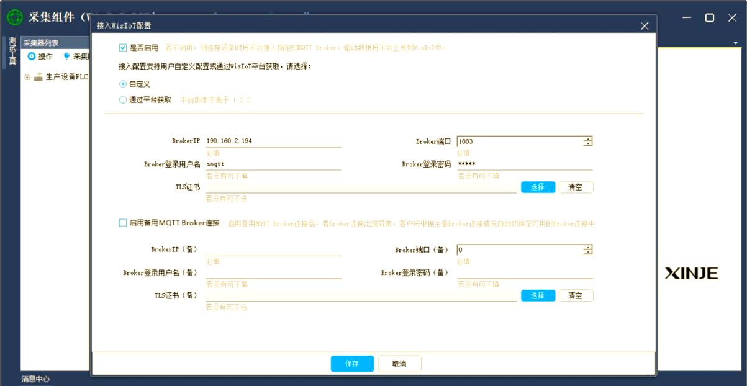This screenshot has height=386, width=747.
Task: Click the primary TLS证书 path field
Action: tap(361, 187)
